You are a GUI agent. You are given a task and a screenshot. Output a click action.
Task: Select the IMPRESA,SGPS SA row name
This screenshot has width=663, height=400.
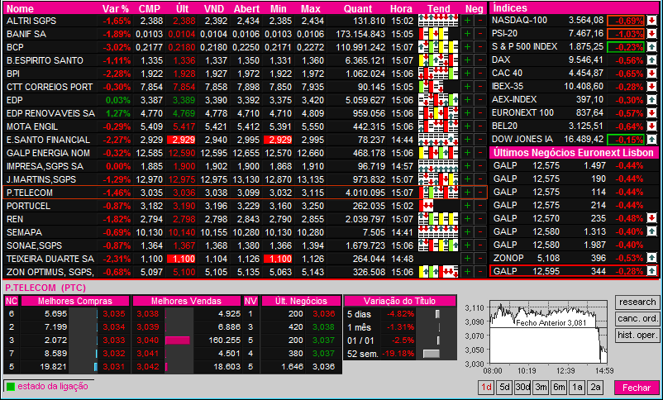pos(45,166)
